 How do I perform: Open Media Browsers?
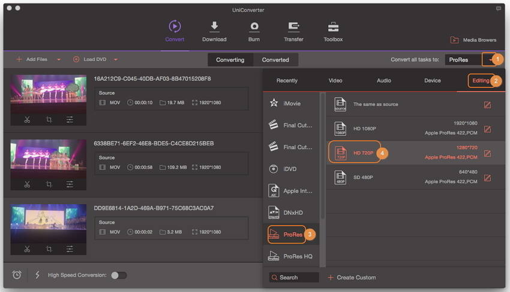pos(473,40)
